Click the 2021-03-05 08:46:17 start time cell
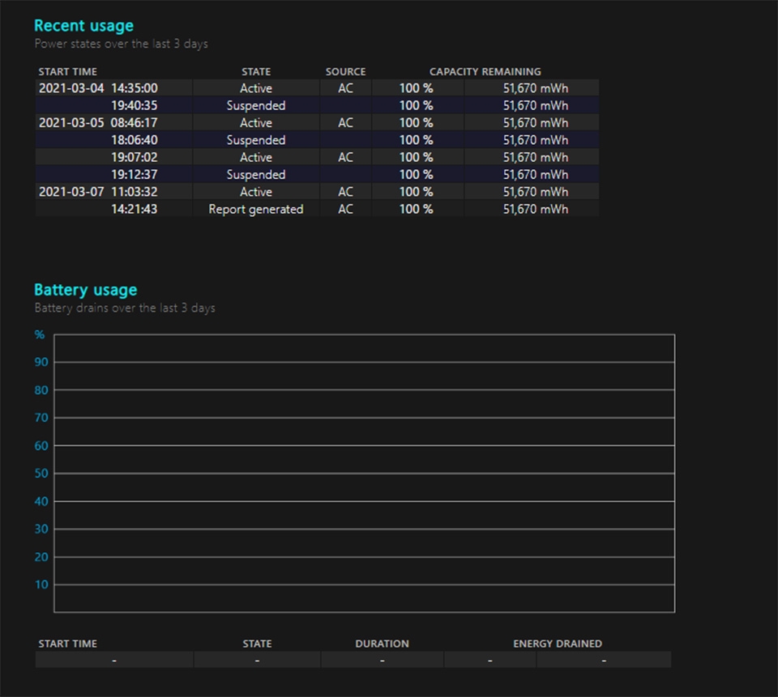Image resolution: width=778 pixels, height=697 pixels. [x=98, y=123]
